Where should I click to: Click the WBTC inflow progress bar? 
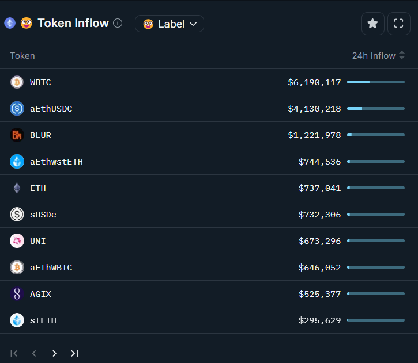pos(375,82)
